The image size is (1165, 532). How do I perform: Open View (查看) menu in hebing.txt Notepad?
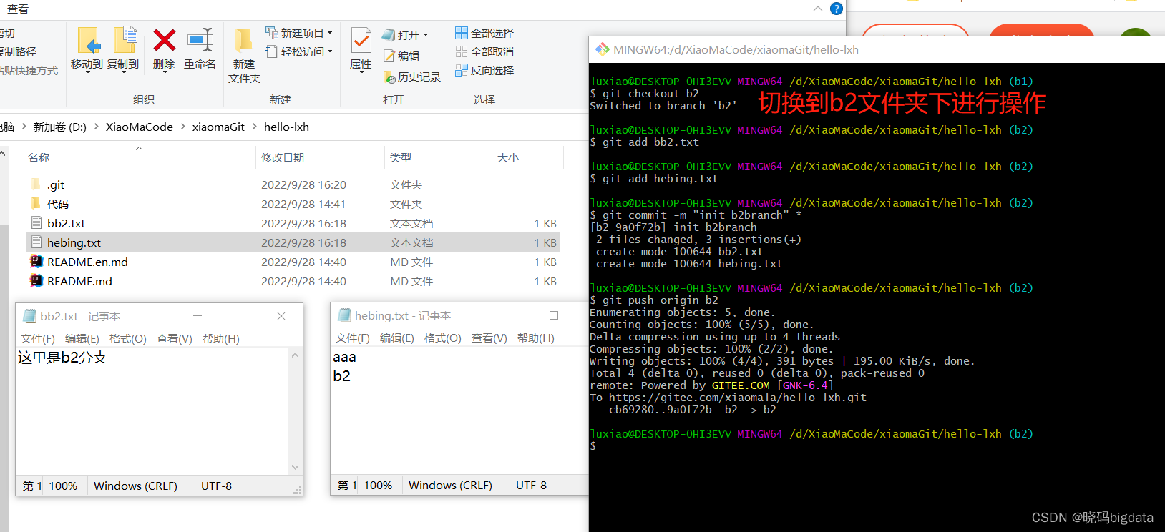click(x=489, y=338)
